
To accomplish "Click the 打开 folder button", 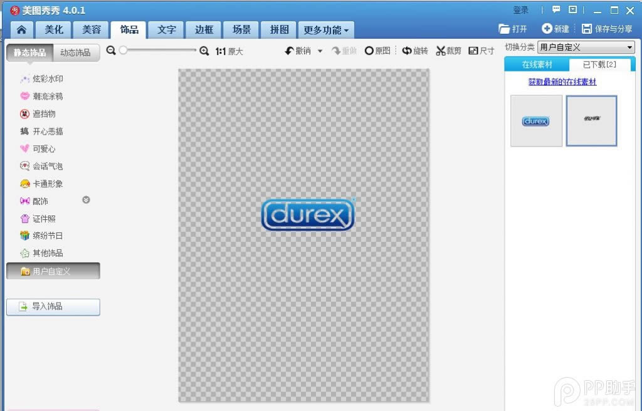I will click(x=513, y=29).
